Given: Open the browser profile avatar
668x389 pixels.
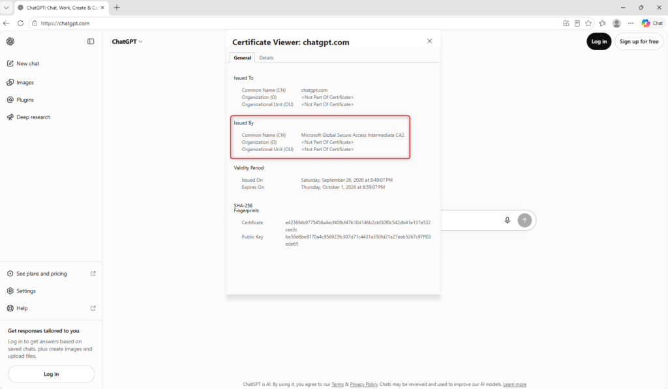Looking at the screenshot, I should pyautogui.click(x=616, y=23).
